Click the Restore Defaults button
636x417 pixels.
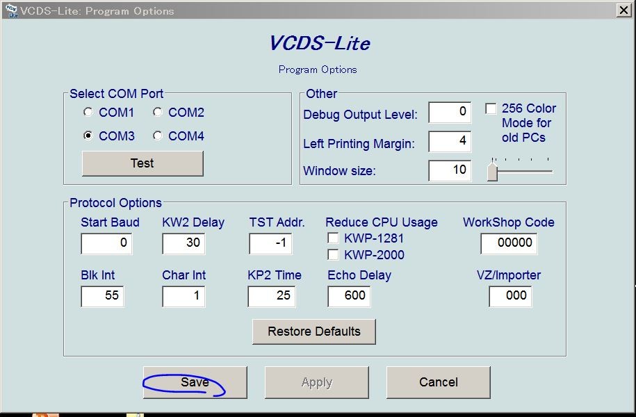[x=314, y=332]
